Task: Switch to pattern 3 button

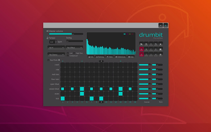Action: (151, 54)
